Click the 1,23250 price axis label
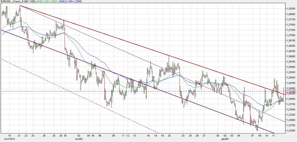The image size is (297, 142). pos(291,115)
